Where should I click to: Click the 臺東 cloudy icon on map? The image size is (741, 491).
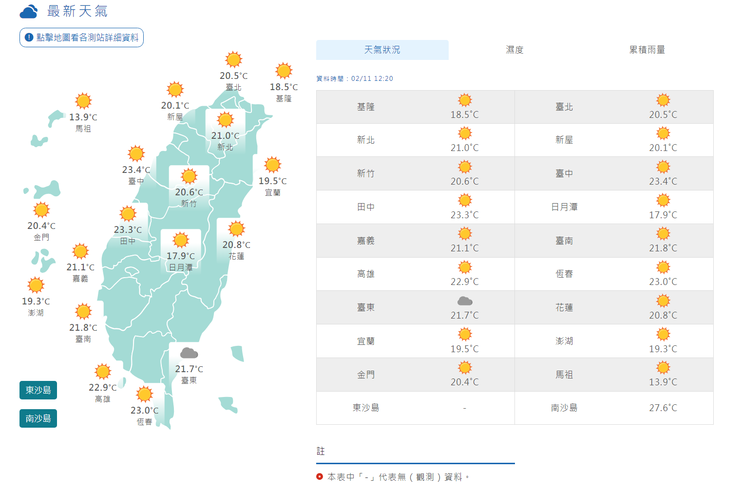189,353
